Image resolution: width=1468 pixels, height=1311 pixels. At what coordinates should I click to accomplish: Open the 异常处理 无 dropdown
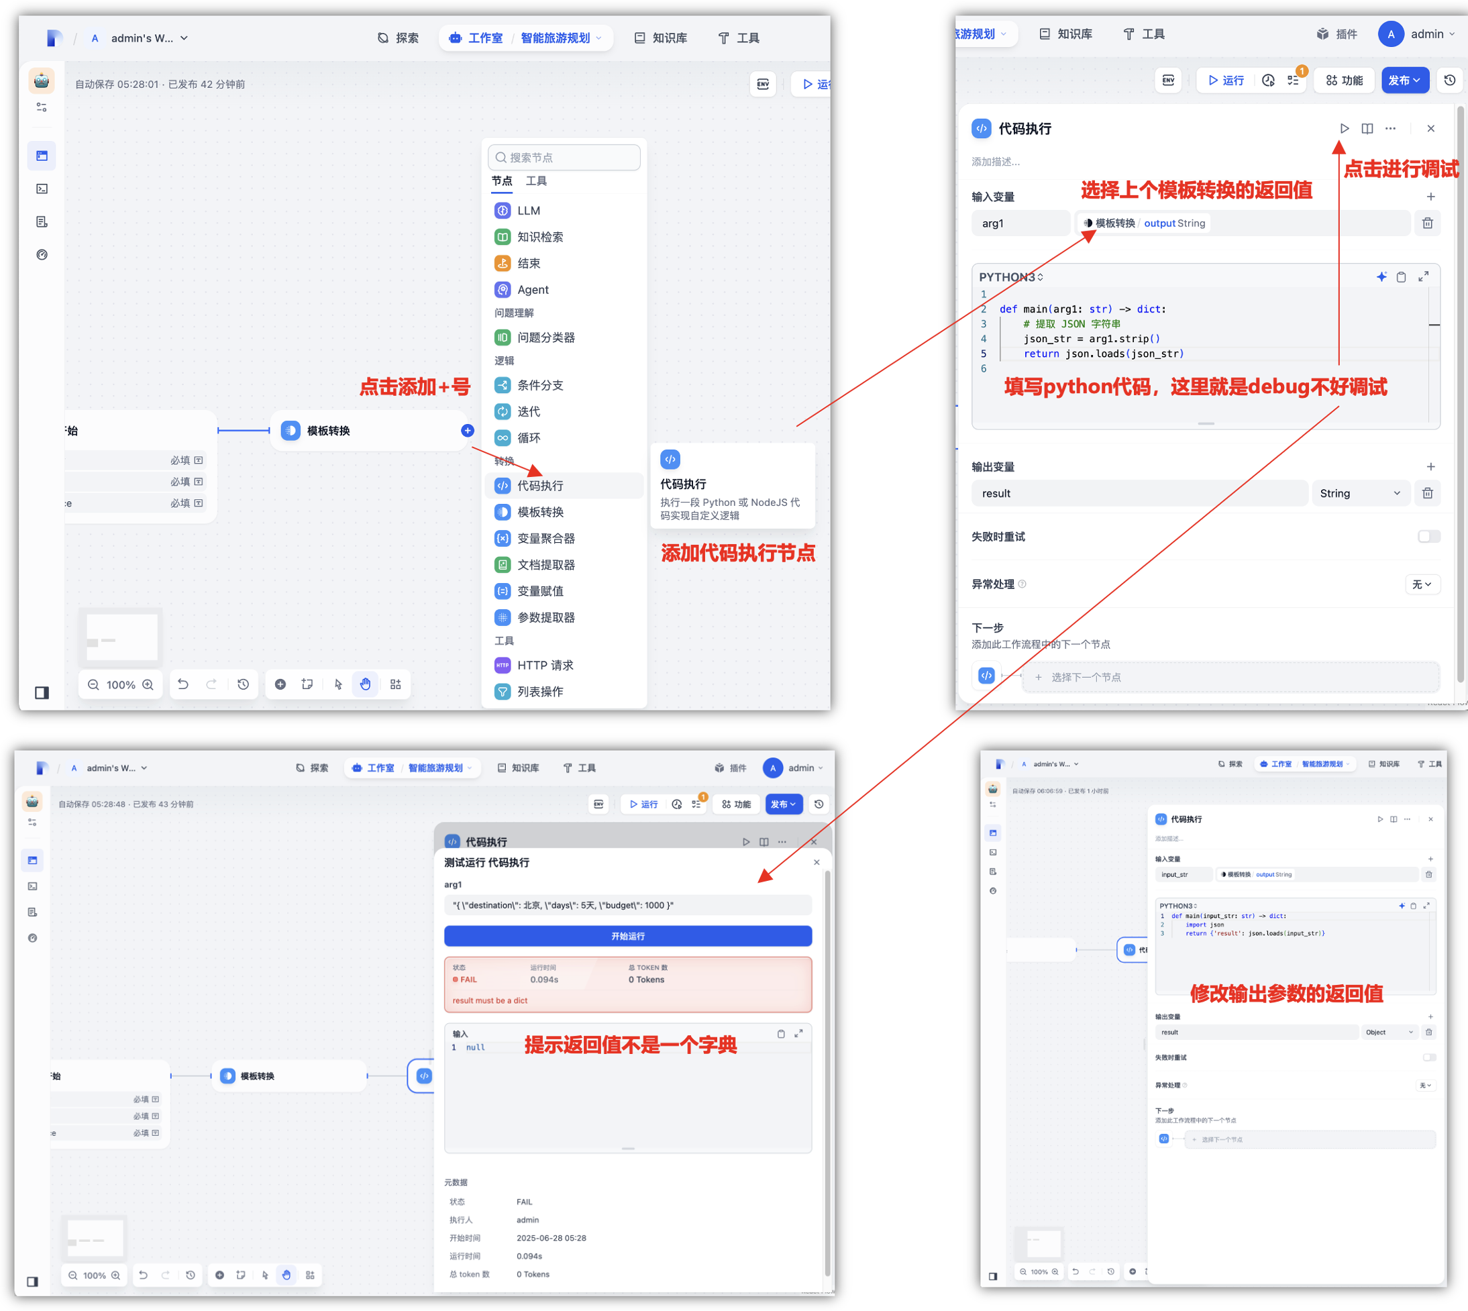click(1421, 584)
